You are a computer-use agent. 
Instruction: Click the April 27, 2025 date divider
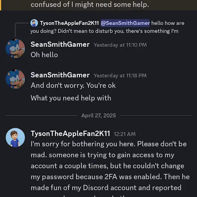pos(99,115)
